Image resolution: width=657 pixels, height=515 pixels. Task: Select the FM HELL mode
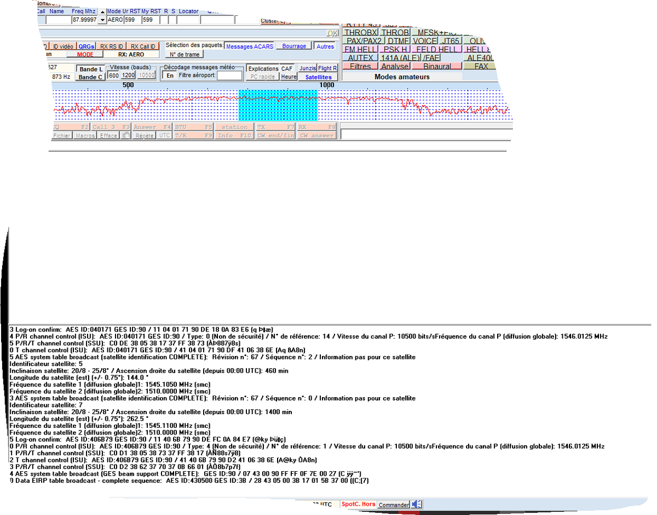coord(361,49)
